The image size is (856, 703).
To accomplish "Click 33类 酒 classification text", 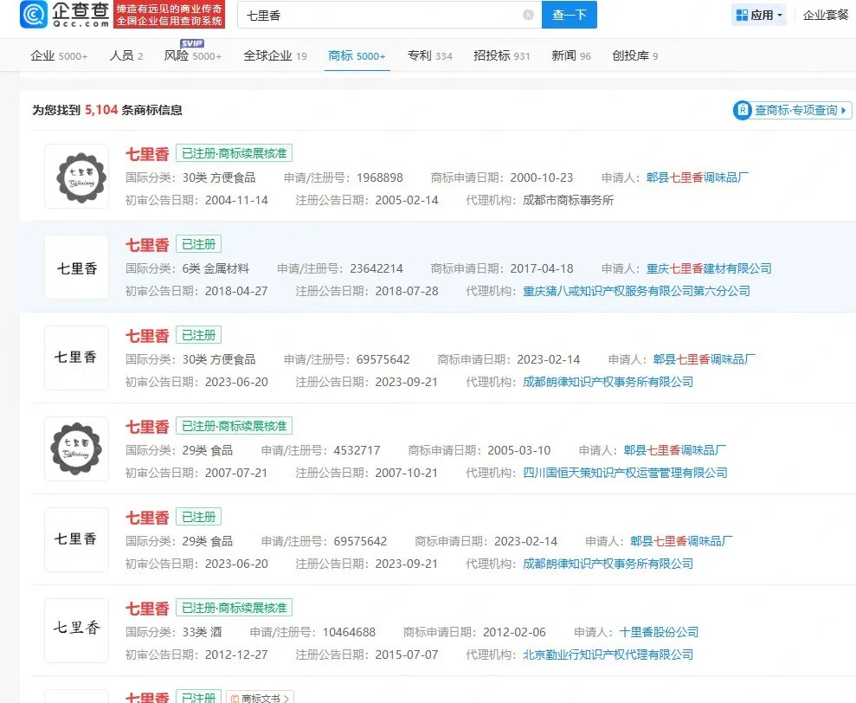I will (202, 632).
